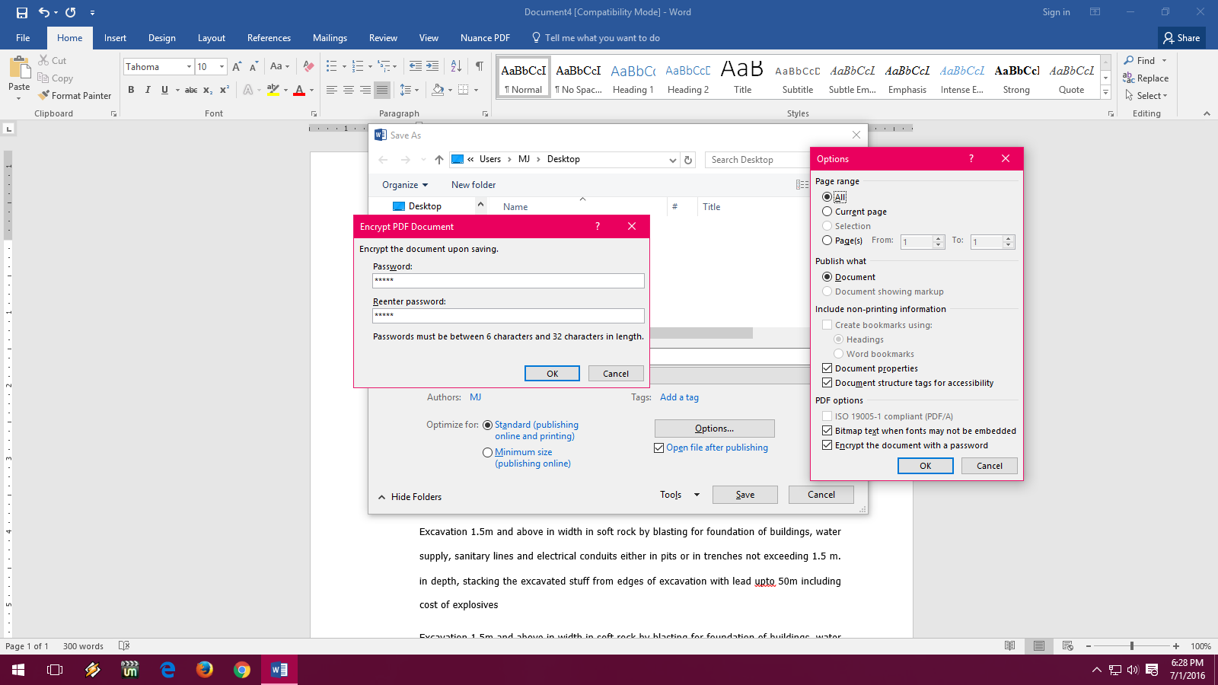
Task: Switch to the References tab
Action: (269, 38)
